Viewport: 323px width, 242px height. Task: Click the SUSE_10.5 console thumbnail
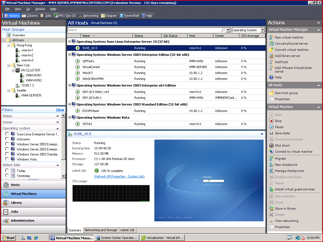tap(209, 180)
